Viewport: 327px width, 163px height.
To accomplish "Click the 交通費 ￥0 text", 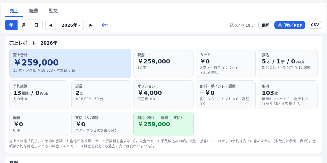I will 146,99.
